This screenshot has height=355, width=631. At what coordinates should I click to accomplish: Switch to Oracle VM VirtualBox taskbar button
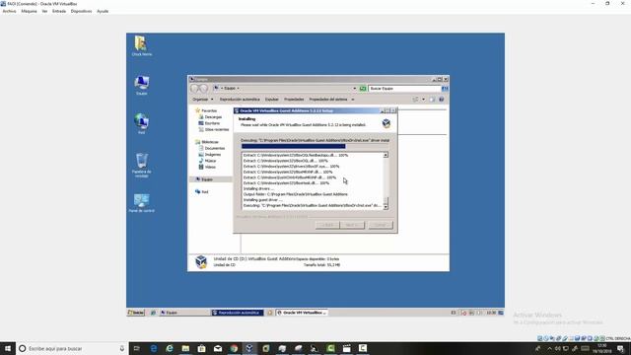pos(302,313)
